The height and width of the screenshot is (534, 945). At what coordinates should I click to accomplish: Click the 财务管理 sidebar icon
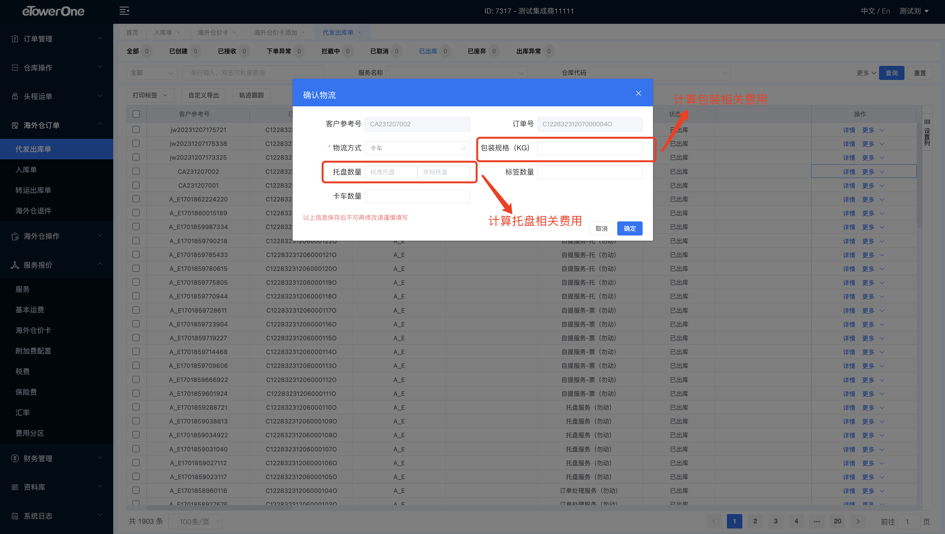point(15,458)
